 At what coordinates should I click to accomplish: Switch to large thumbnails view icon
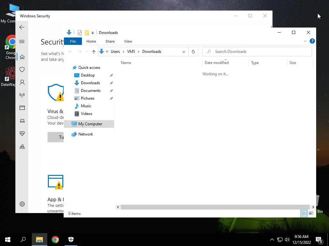[x=311, y=213]
